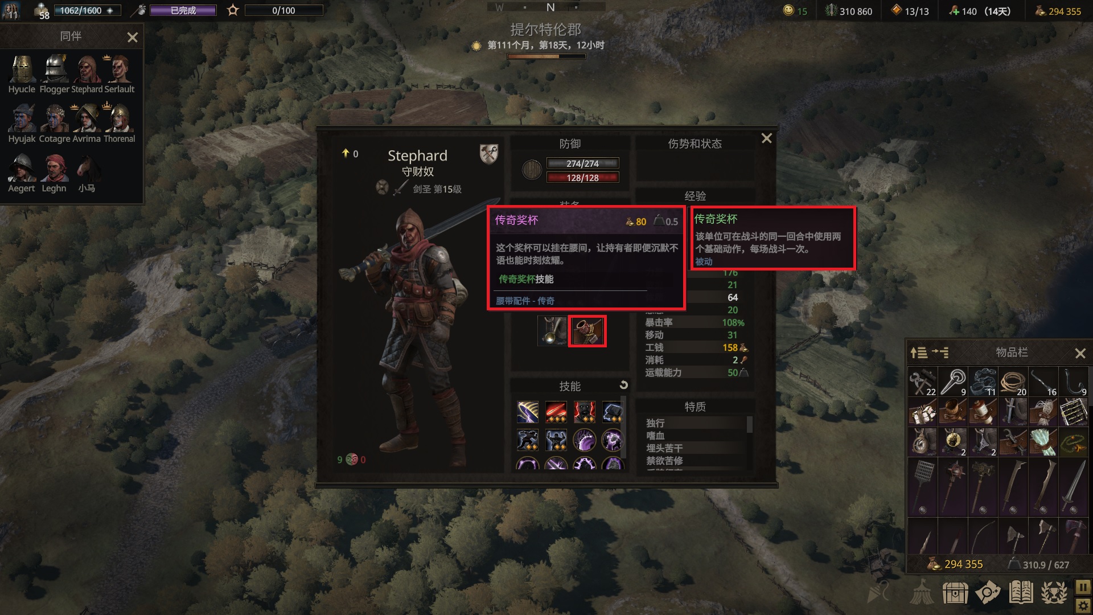Open the treasure chest inventory icon

click(x=955, y=593)
